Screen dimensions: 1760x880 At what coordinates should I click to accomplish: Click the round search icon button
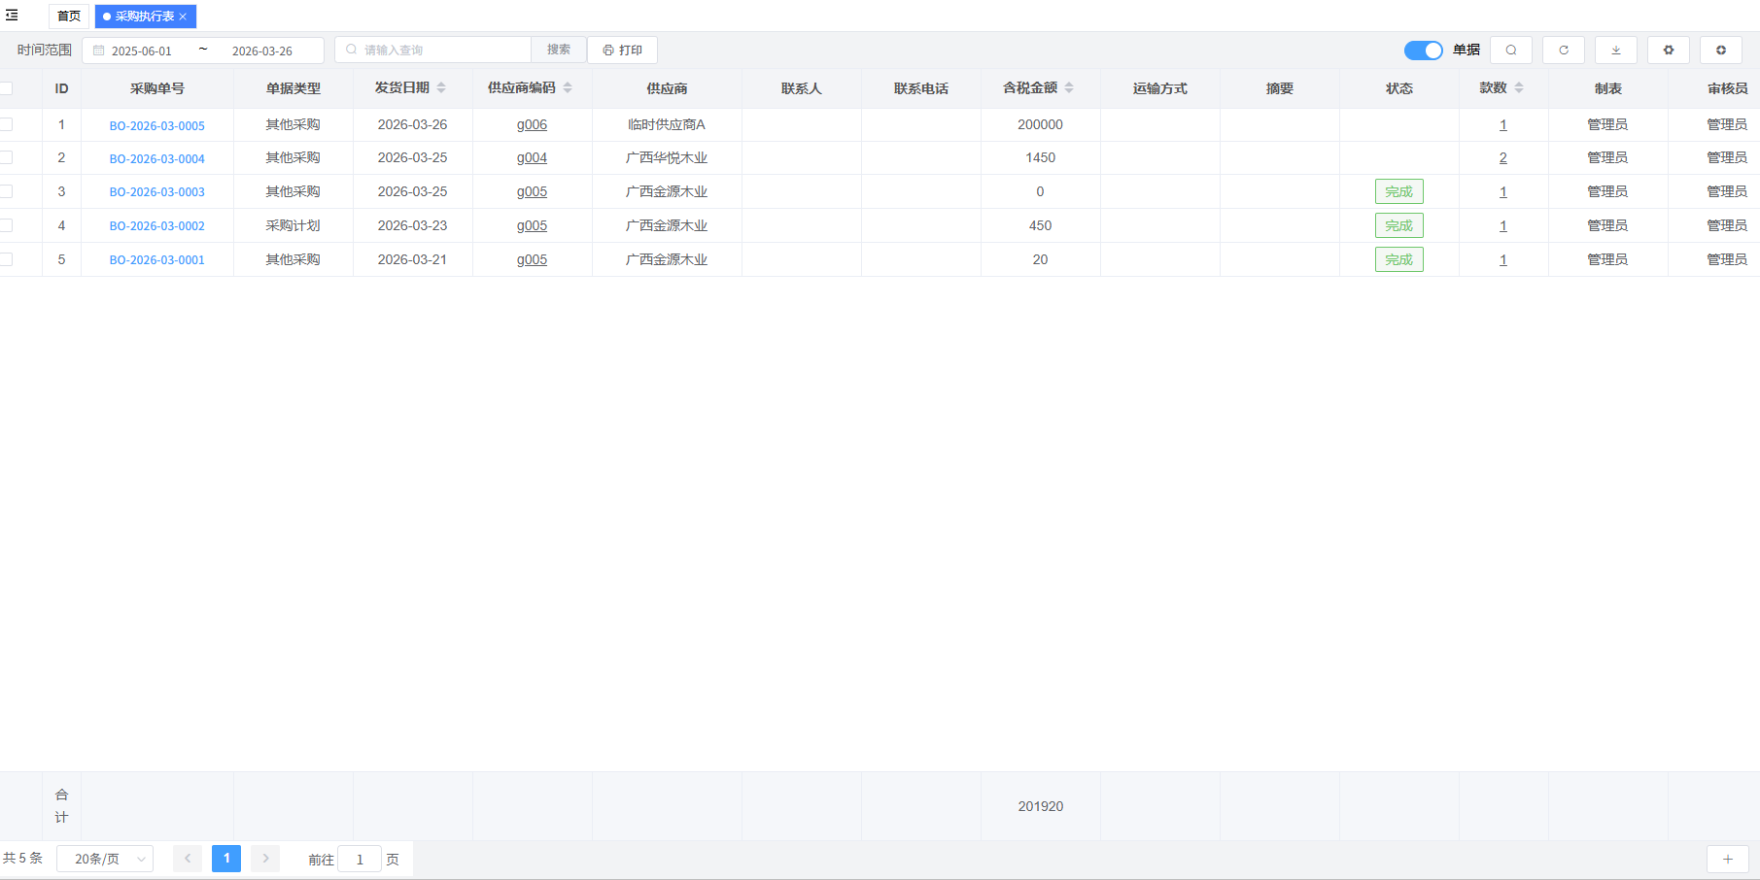coord(1510,51)
